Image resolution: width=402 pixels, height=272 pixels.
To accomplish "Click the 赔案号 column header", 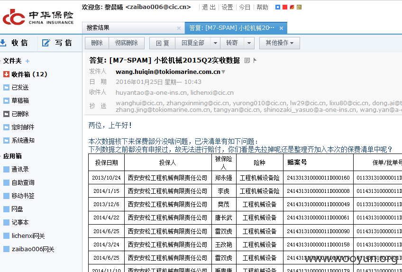I will pyautogui.click(x=318, y=162).
